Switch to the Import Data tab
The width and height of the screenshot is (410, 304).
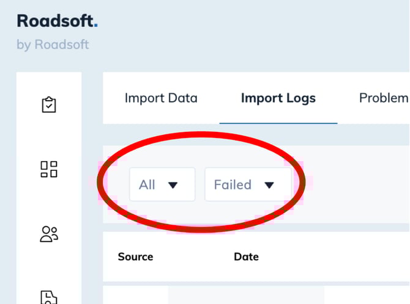[x=161, y=98]
